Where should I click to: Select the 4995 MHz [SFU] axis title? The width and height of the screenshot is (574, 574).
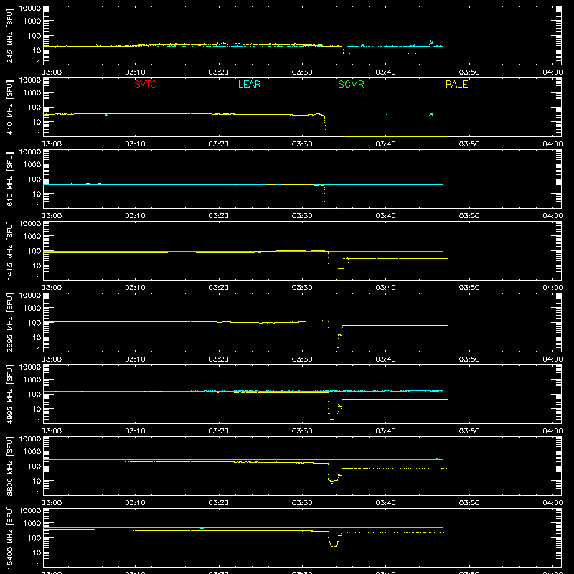point(10,395)
